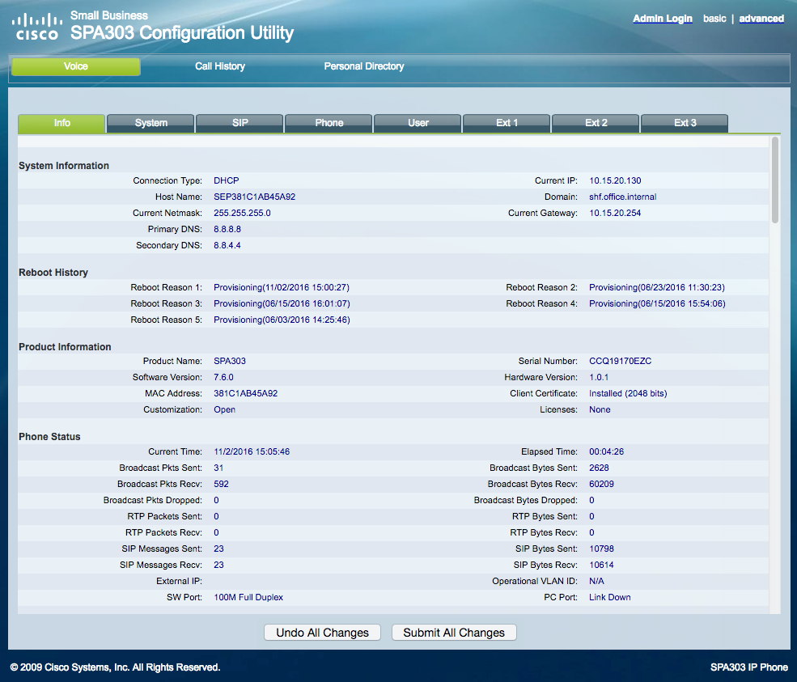Click Secondary DNS value 8.8.4.4

227,246
